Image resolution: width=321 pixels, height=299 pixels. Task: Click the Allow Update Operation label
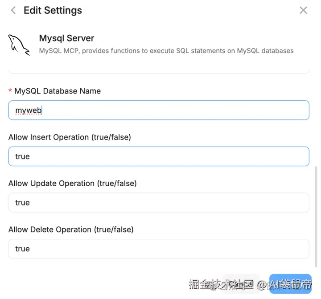(72, 183)
